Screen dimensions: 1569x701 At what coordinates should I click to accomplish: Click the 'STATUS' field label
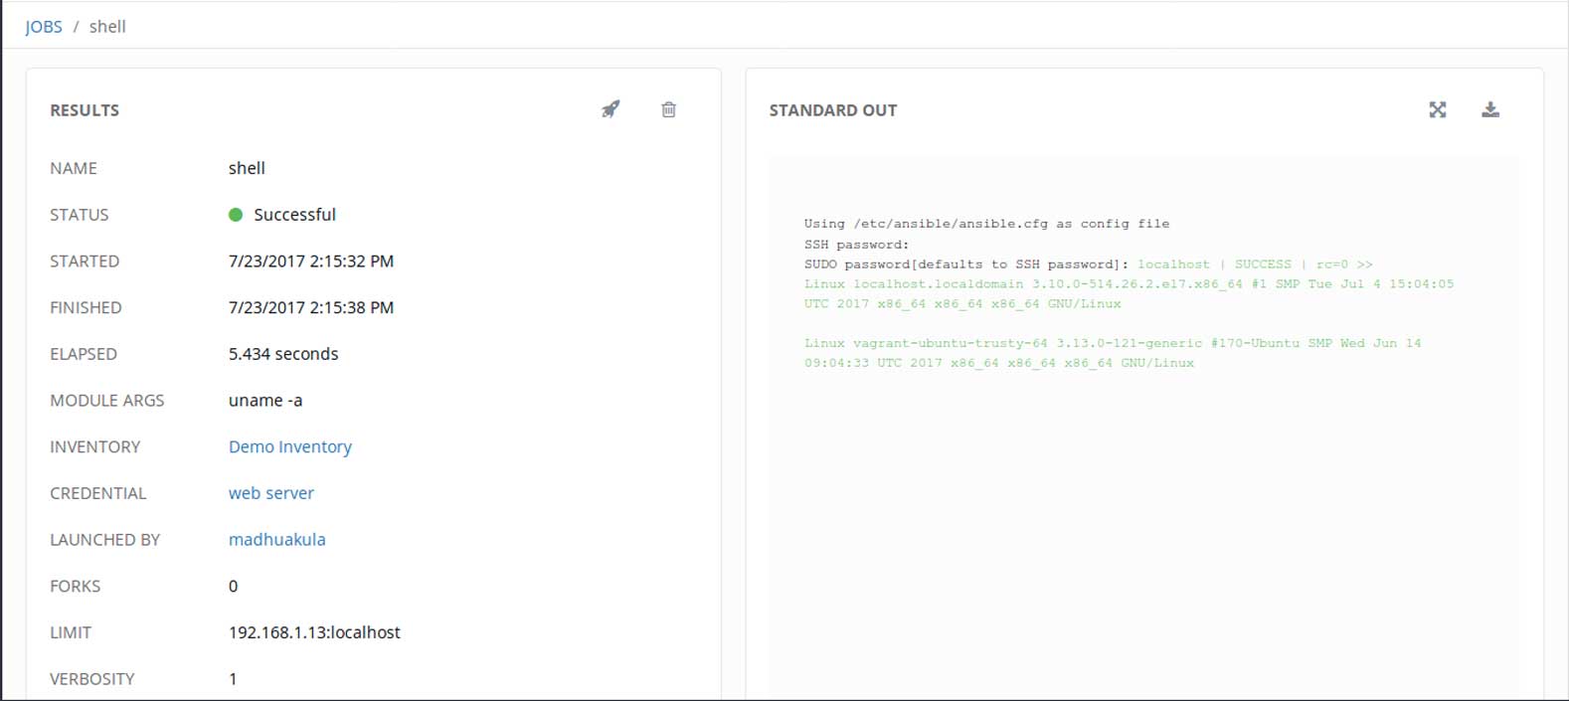click(80, 215)
